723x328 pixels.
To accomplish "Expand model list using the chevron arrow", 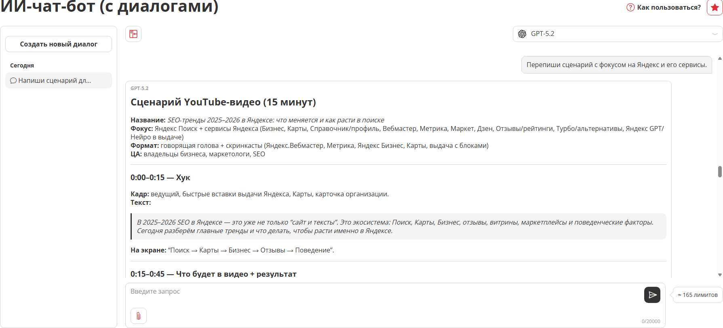I will (715, 34).
